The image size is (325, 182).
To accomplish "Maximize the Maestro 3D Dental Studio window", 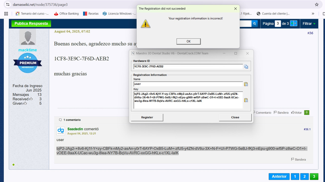I will click(x=236, y=53).
